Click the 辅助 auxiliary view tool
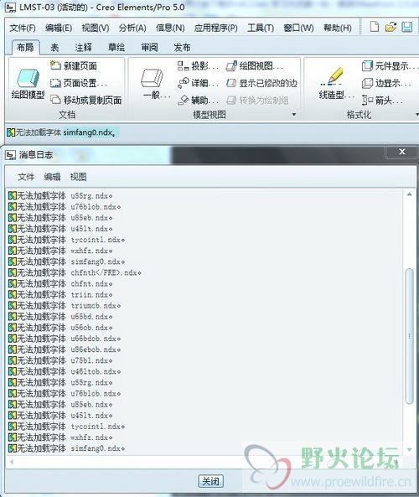This screenshot has width=419, height=497. click(x=198, y=101)
